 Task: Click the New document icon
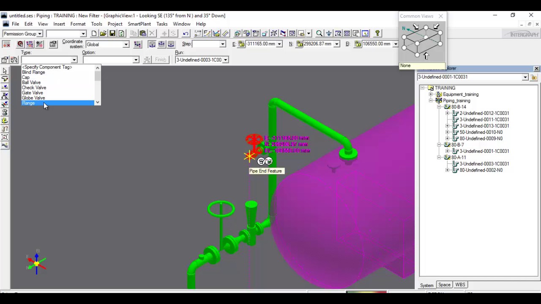click(x=94, y=33)
